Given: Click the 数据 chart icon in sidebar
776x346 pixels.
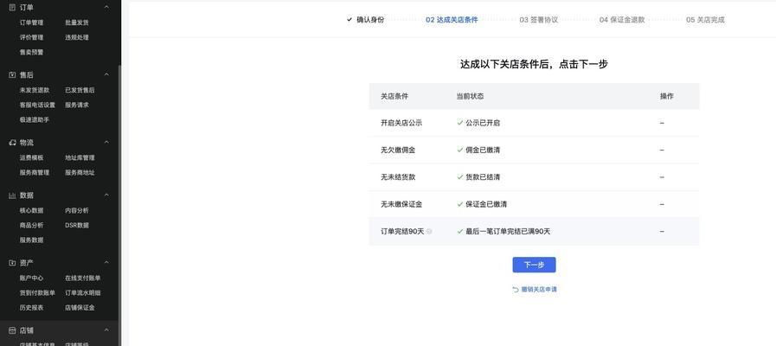Looking at the screenshot, I should (12, 195).
